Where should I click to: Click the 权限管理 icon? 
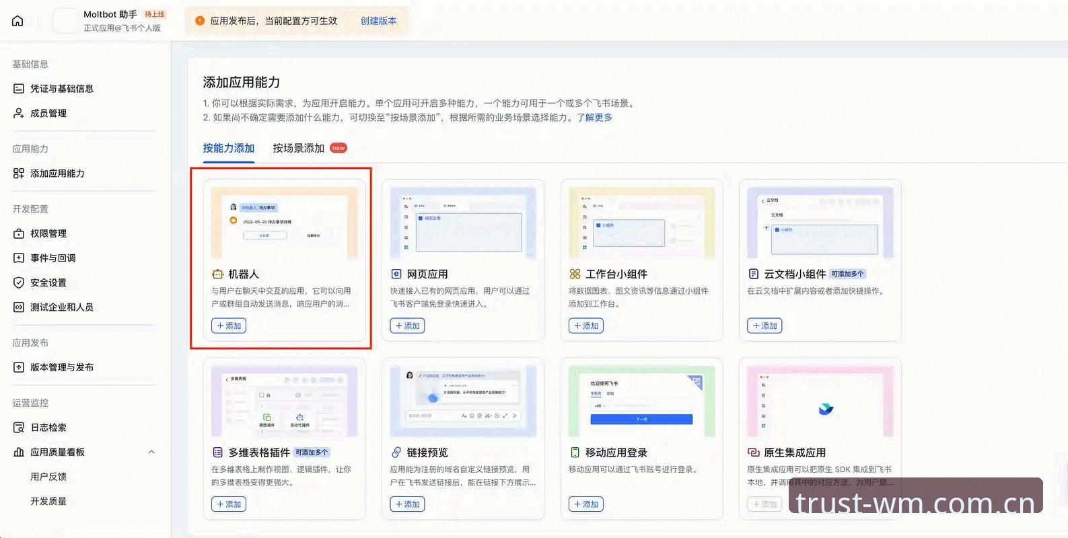click(19, 233)
